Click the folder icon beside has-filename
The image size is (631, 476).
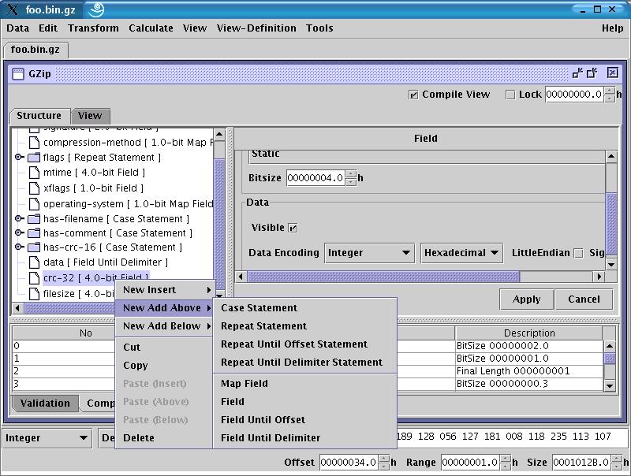coord(34,219)
